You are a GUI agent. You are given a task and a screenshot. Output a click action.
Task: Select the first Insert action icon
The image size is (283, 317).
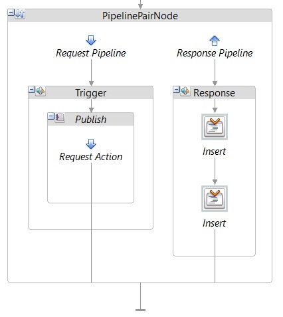215,127
